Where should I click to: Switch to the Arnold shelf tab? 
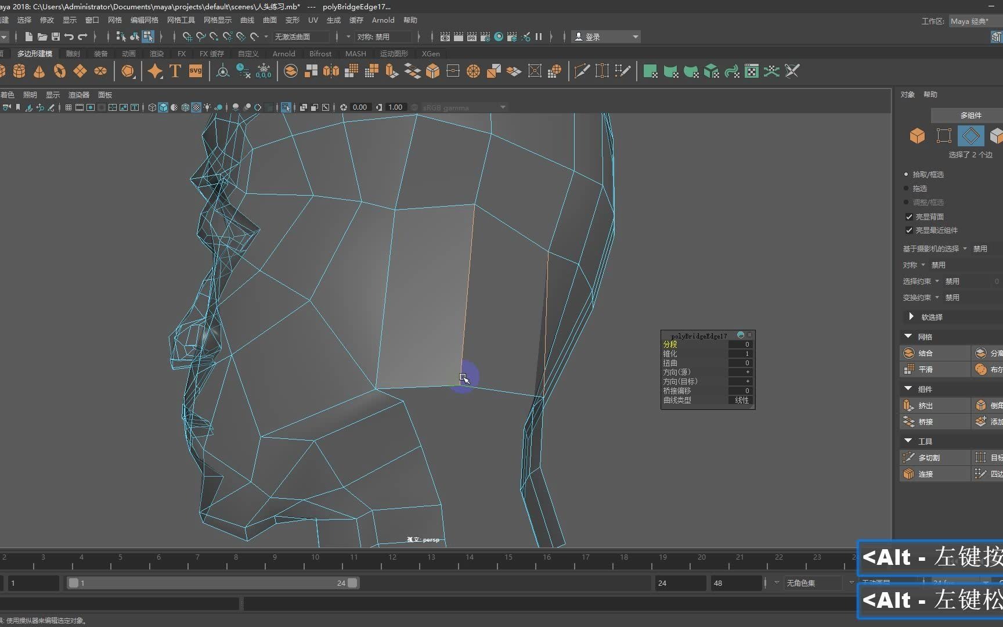coord(284,53)
